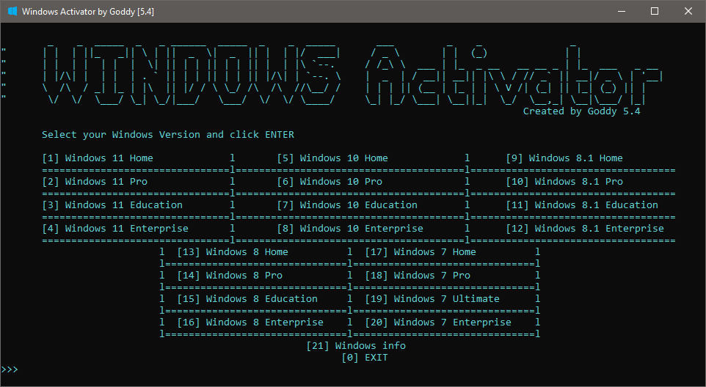
Task: Click the window title 'Windows Activator by Goddy [5.4]'
Action: [88, 12]
